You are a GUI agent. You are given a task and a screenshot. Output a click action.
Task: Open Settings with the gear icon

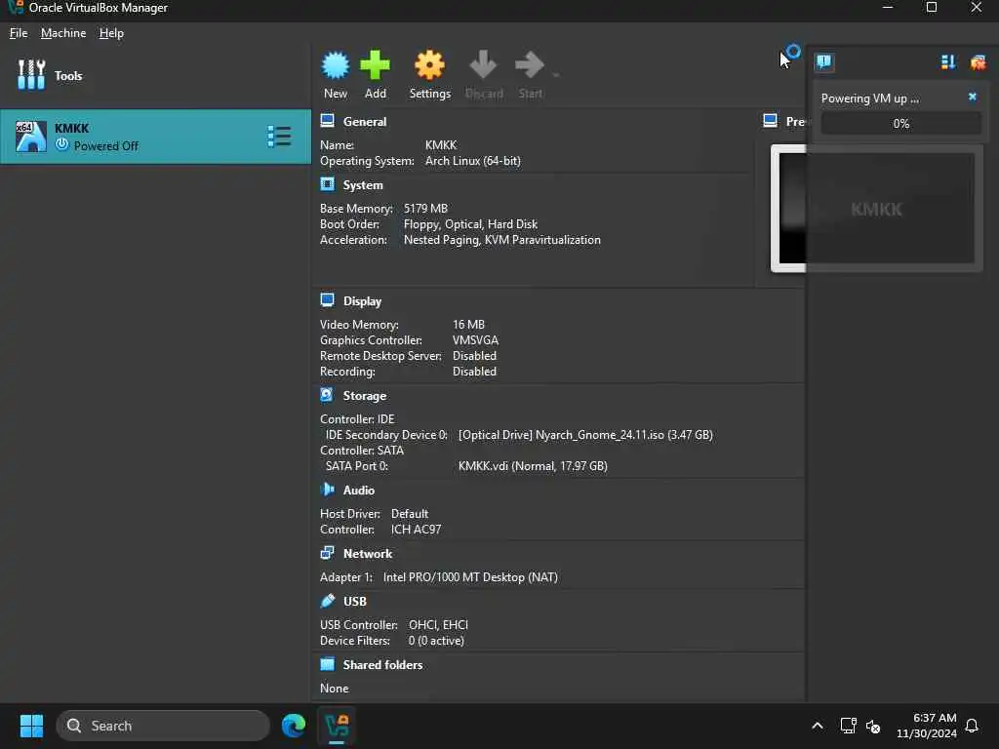click(x=429, y=65)
